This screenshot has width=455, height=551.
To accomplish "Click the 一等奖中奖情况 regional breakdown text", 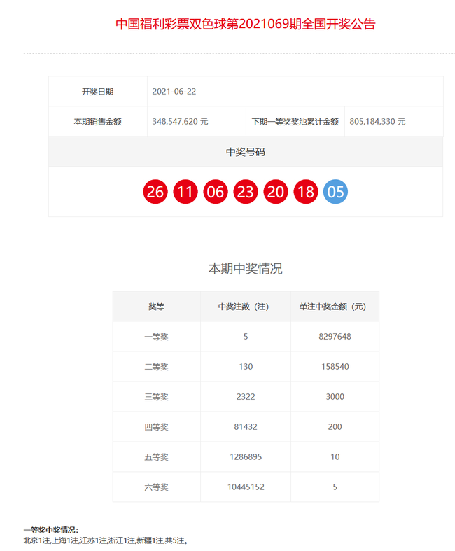I will pyautogui.click(x=106, y=540).
